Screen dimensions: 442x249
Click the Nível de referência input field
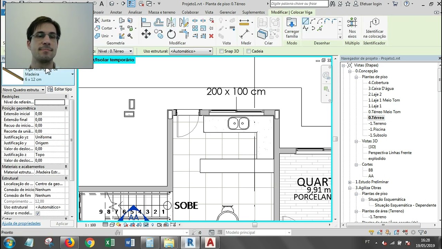coord(50,102)
